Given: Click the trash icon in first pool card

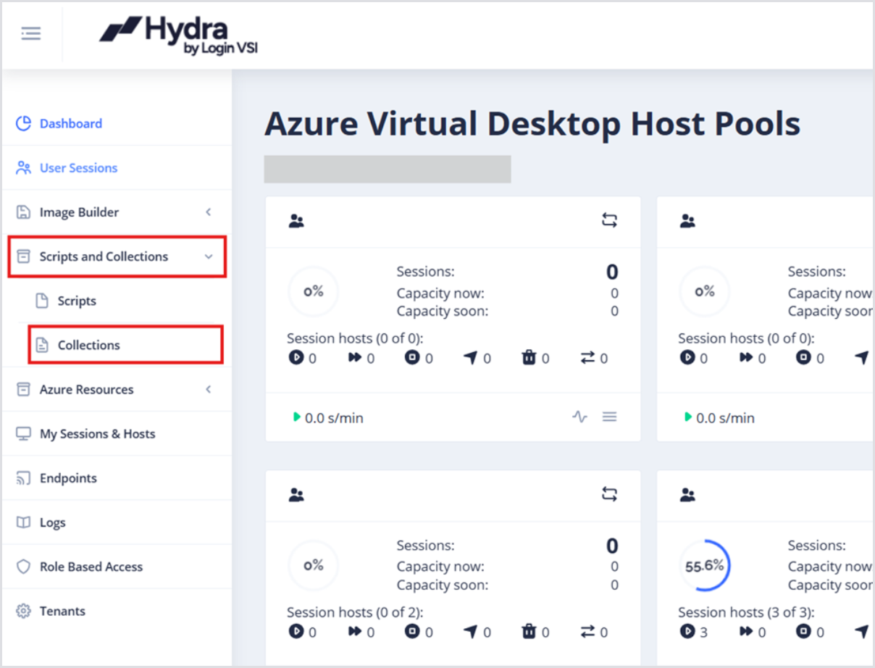Looking at the screenshot, I should pos(529,357).
